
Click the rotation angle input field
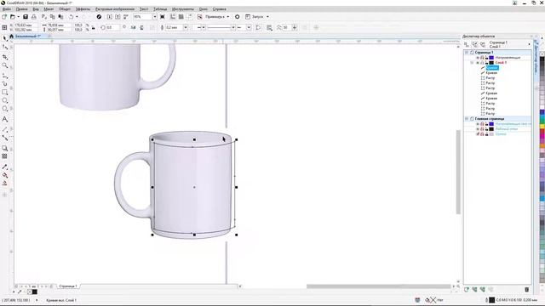[112, 27]
